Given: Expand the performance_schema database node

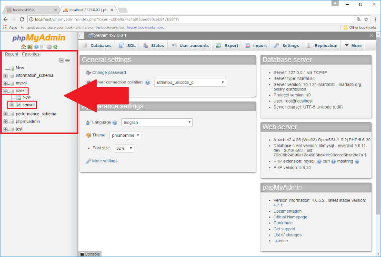Looking at the screenshot, I should pos(6,114).
